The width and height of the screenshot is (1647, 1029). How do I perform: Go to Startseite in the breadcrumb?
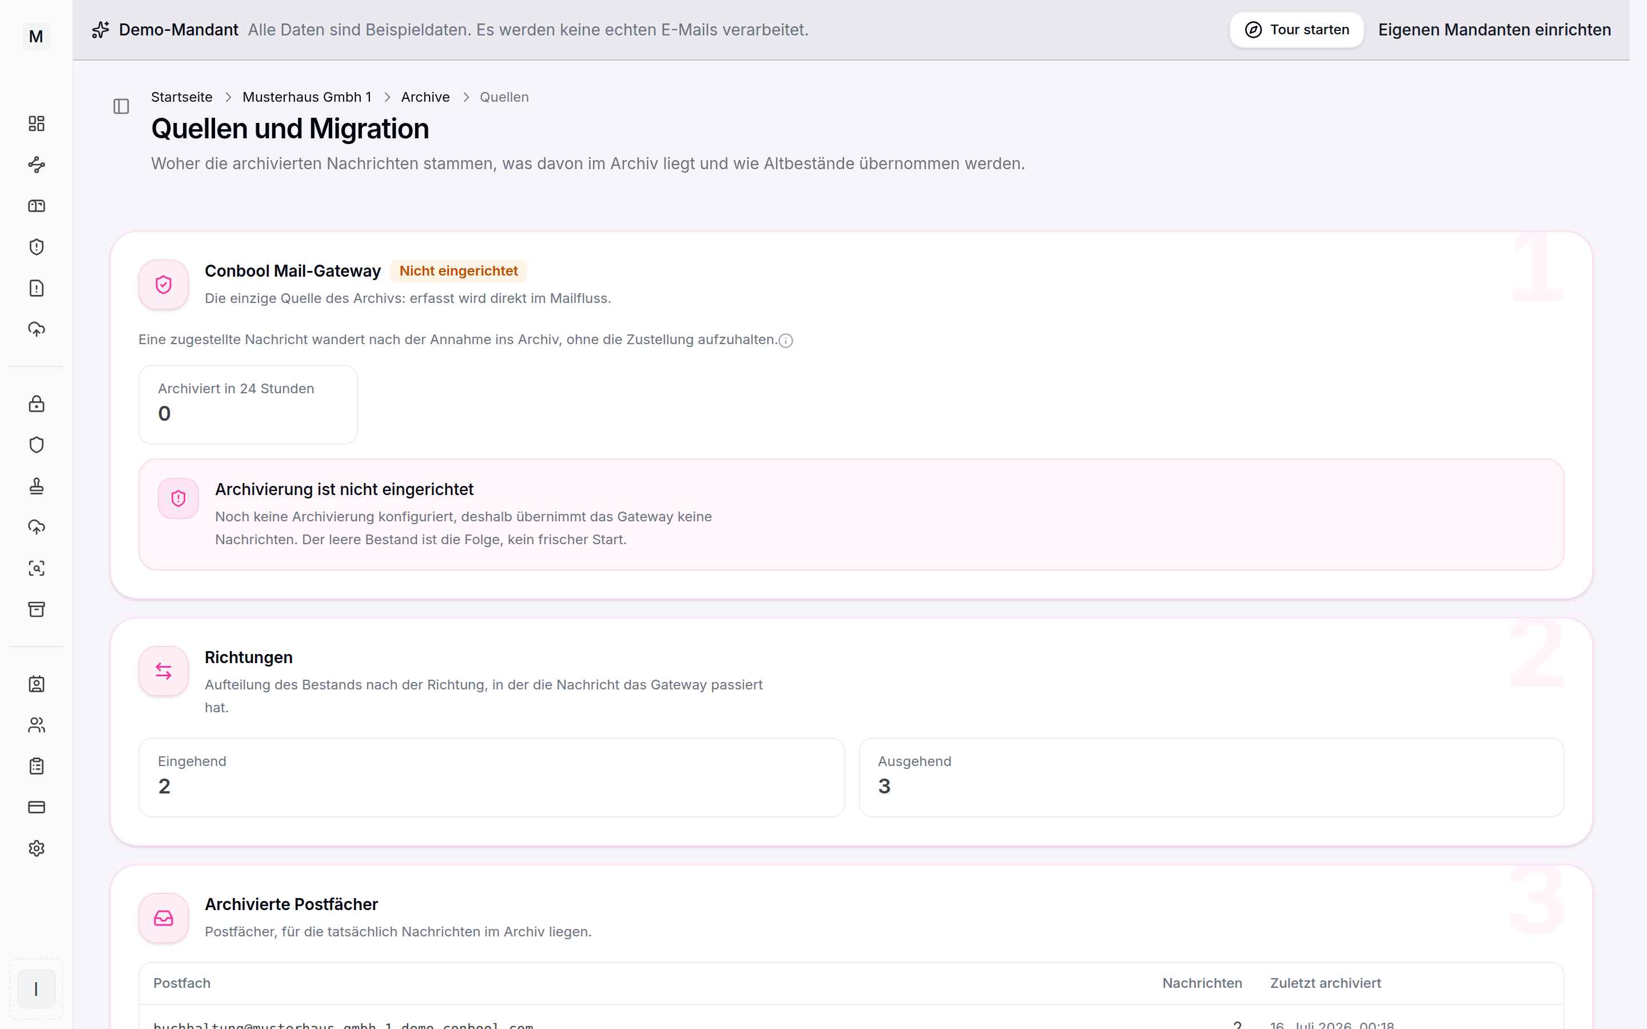point(182,97)
